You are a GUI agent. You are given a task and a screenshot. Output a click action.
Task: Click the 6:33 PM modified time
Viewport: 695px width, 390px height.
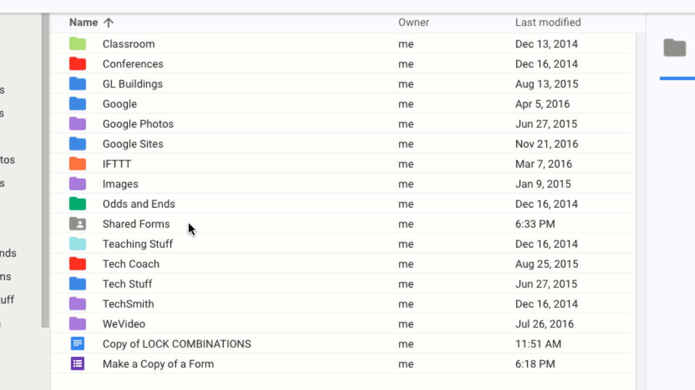coord(535,224)
